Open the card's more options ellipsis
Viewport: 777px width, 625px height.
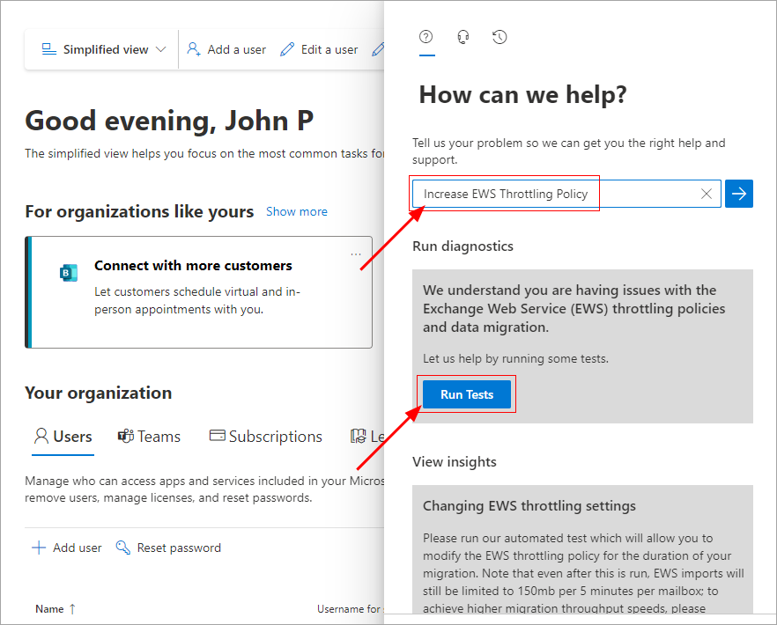(x=356, y=254)
